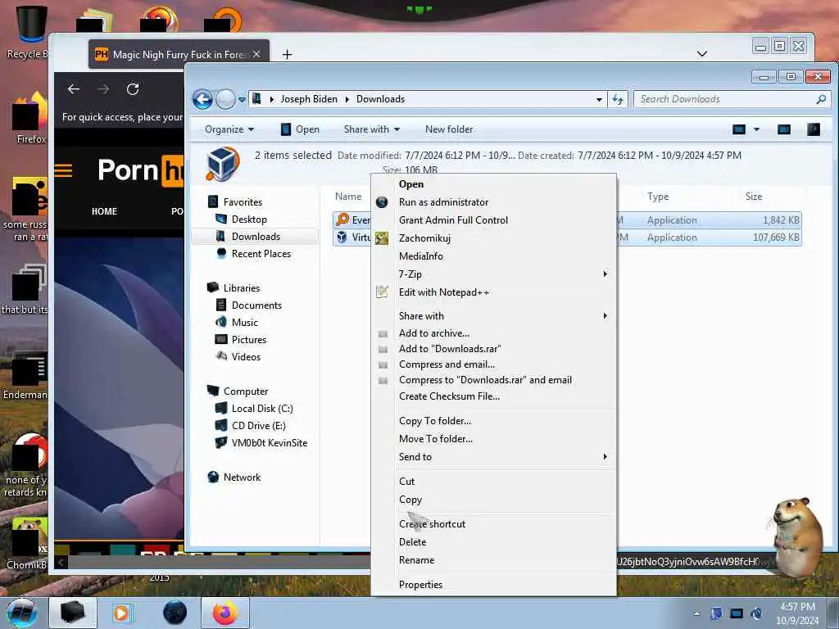Open the media player taskbar icon
Screen dimensions: 839x629
121,613
